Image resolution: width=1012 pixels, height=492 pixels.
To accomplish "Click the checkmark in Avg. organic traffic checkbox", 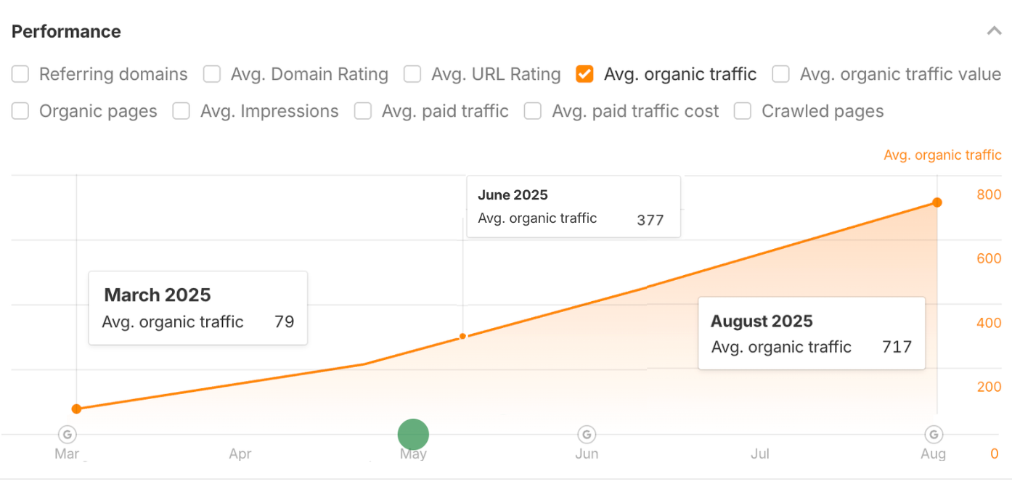I will pos(584,73).
